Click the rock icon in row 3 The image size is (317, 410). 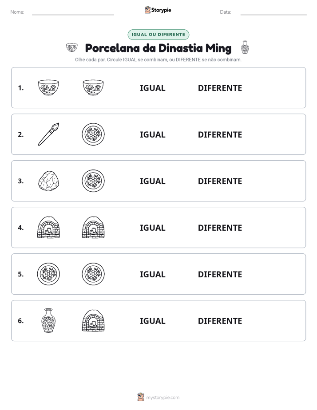pos(48,181)
